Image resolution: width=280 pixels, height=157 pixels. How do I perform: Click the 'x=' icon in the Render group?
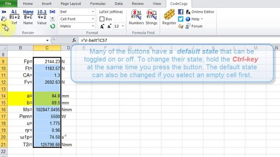coord(4,12)
